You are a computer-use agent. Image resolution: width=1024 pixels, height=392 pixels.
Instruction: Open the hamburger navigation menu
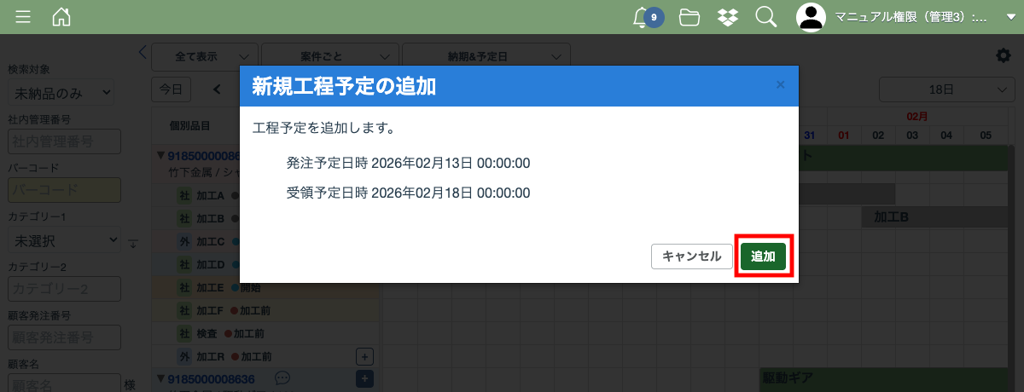[23, 17]
